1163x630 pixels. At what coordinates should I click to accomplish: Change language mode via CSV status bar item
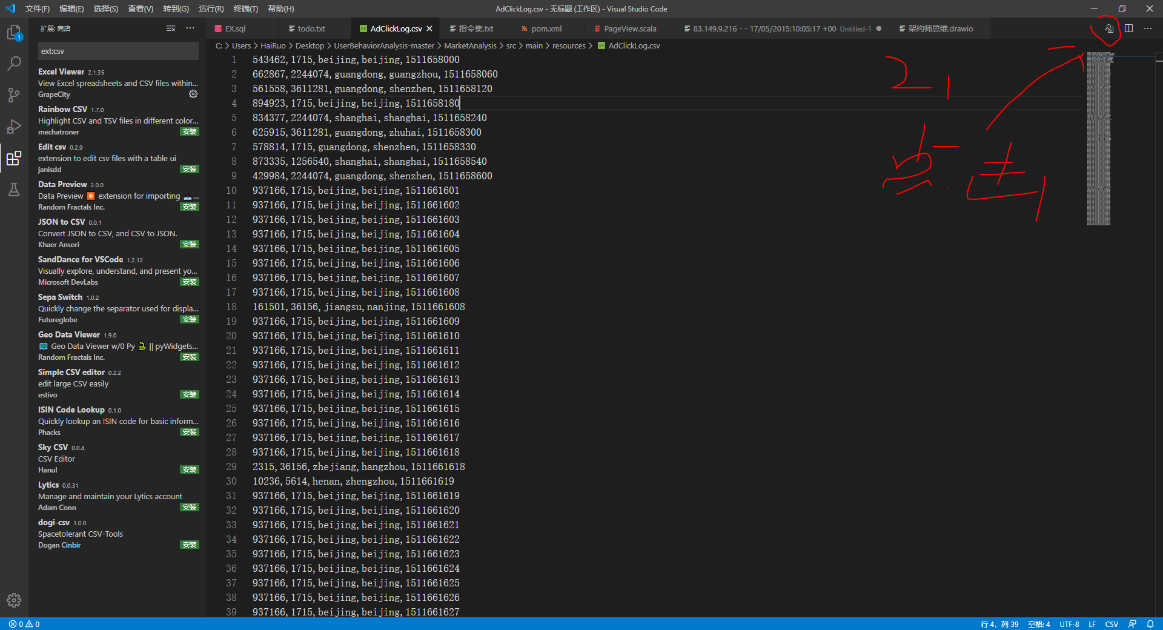pyautogui.click(x=1112, y=624)
